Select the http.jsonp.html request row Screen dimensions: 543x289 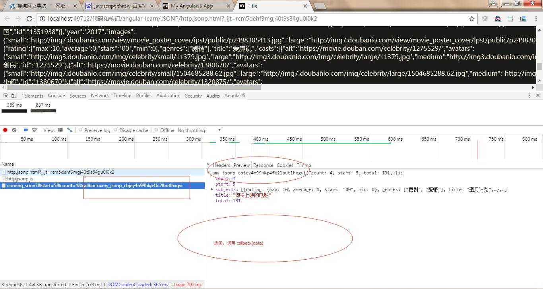tap(102, 172)
